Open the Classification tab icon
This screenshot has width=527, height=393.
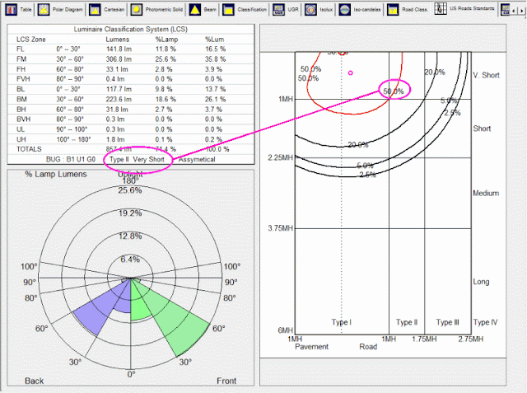(229, 9)
